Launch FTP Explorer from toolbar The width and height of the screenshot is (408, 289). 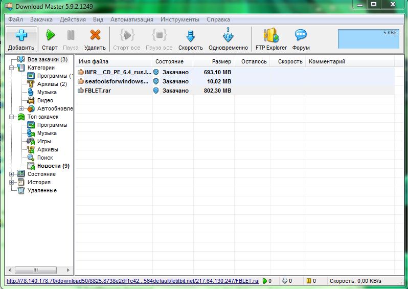(271, 35)
